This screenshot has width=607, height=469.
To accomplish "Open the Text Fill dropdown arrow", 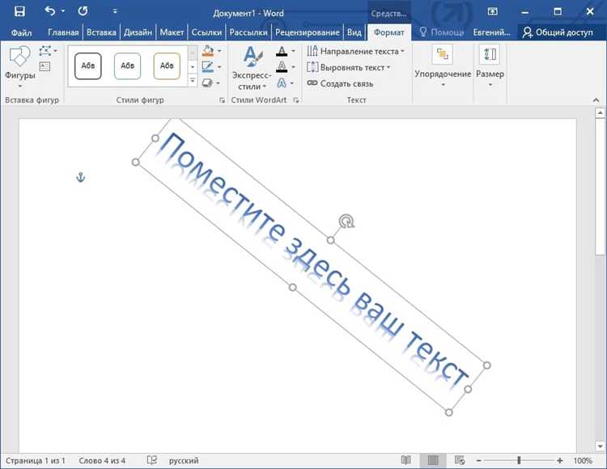I will (293, 51).
